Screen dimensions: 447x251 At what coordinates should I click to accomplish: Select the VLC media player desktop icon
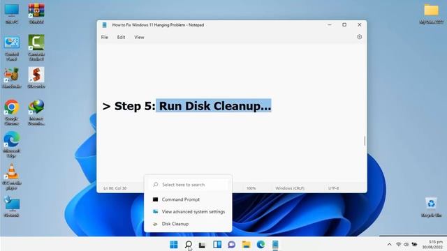(12, 176)
